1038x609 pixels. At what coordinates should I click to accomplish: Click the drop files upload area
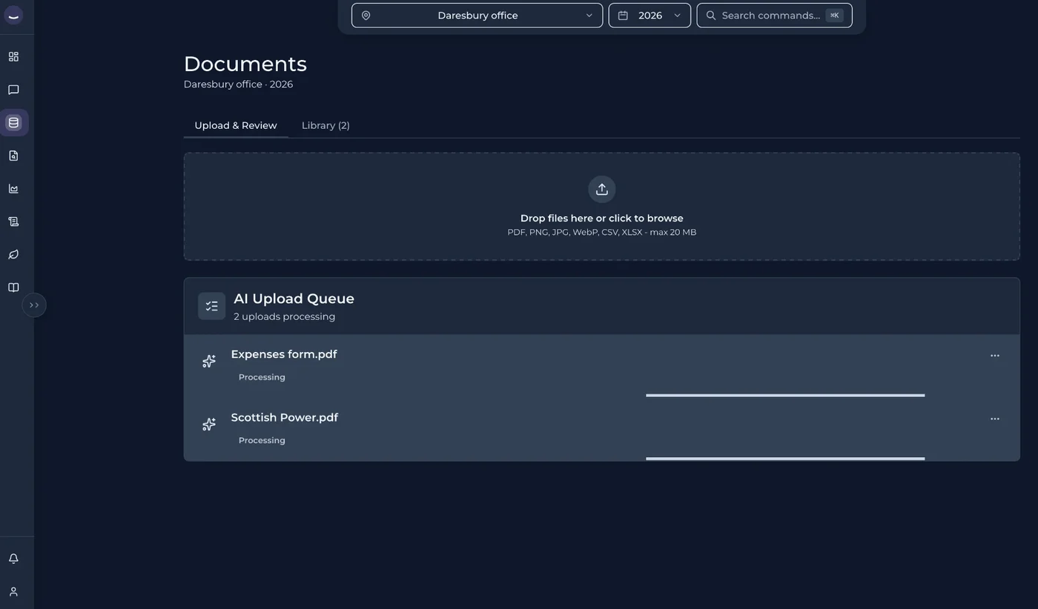tap(602, 207)
